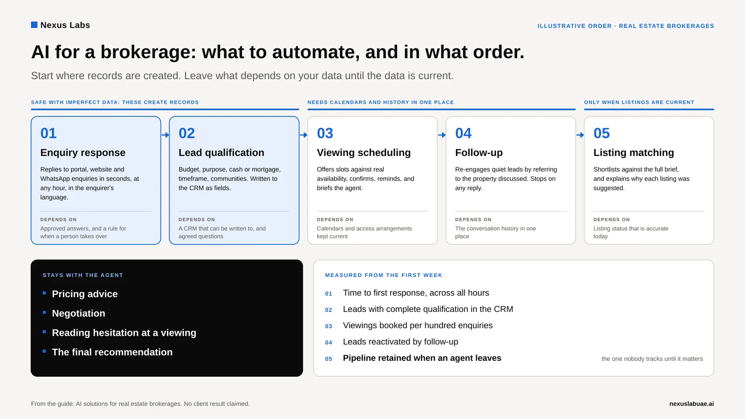Click the 'Pricing advice' bullet
The image size is (745, 419).
pos(85,294)
